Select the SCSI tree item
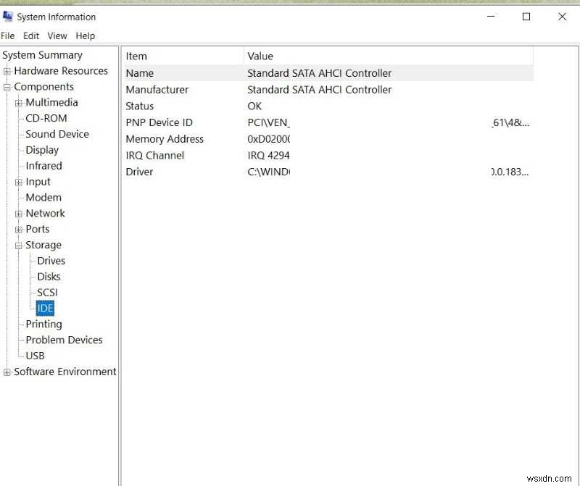 [47, 292]
